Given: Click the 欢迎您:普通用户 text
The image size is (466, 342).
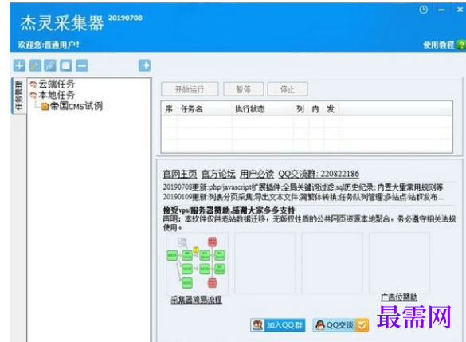Looking at the screenshot, I should (x=49, y=45).
